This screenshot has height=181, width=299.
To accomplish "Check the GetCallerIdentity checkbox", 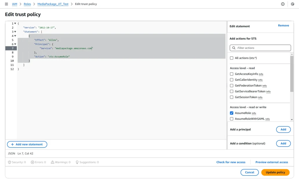I will pos(232,80).
